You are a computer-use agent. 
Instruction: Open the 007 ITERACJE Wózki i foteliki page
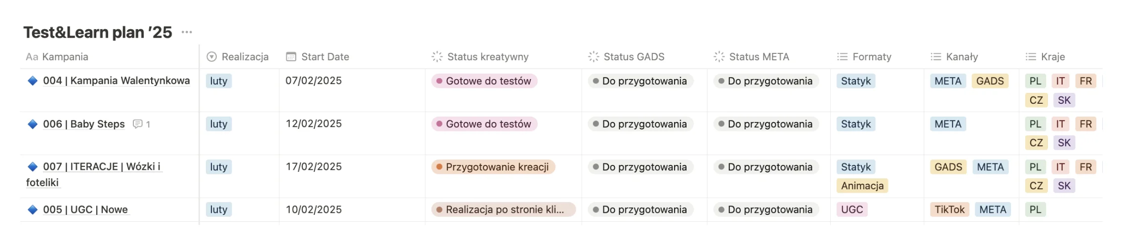94,174
